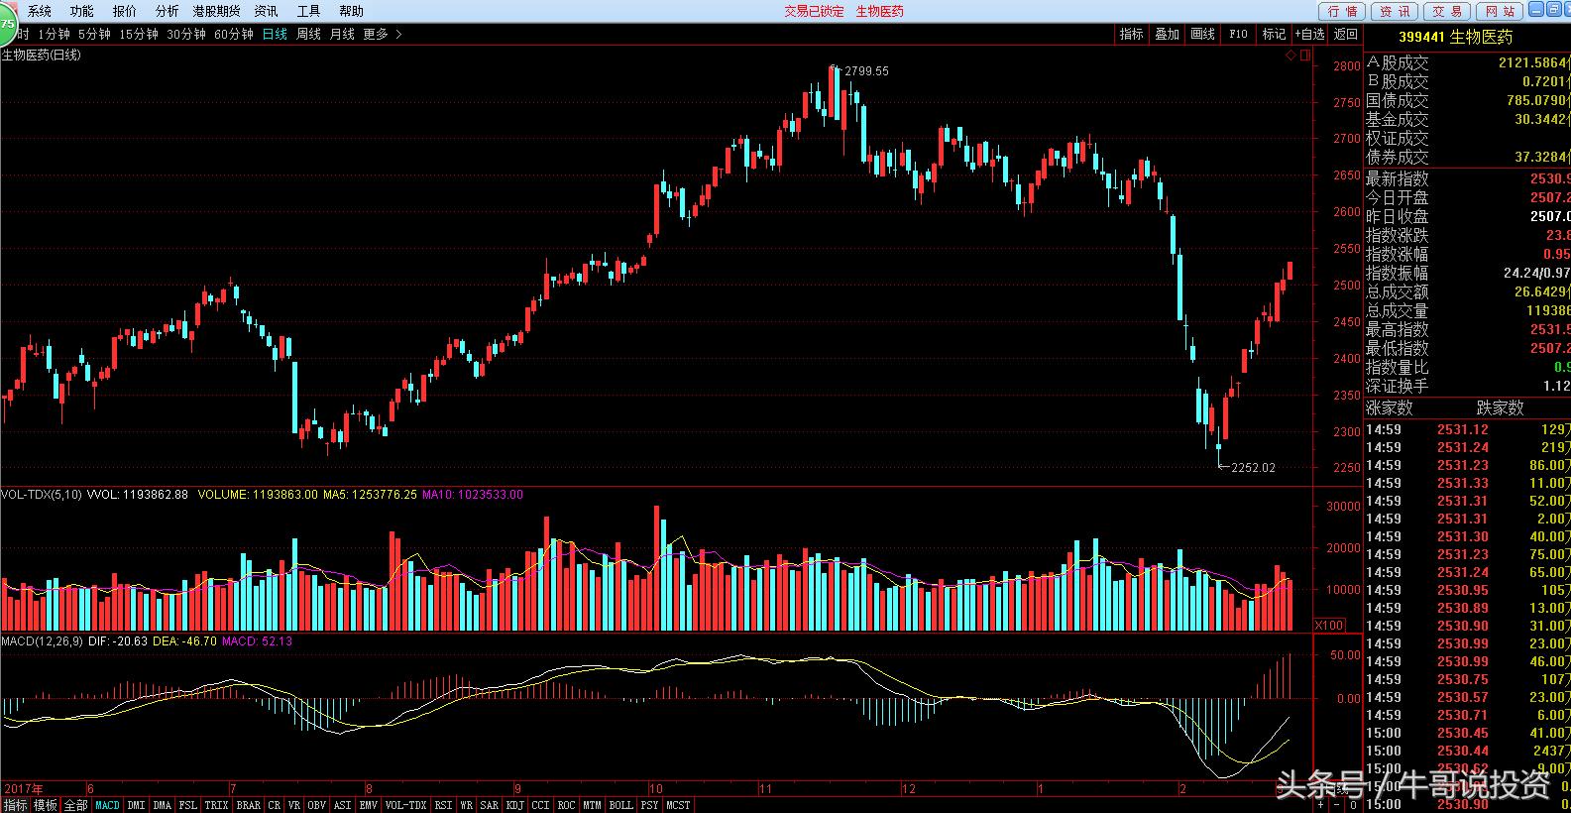
Task: Switch to the KDJ indicator tab
Action: 514,805
